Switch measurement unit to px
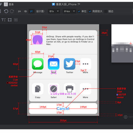Viewport: 133px width, 133px height. [x=20, y=11]
